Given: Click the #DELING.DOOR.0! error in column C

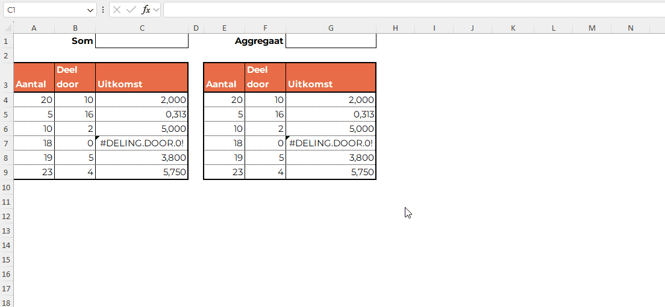Looking at the screenshot, I should coord(142,143).
